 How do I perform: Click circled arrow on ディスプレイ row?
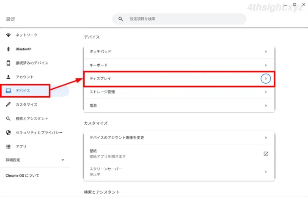tap(266, 79)
